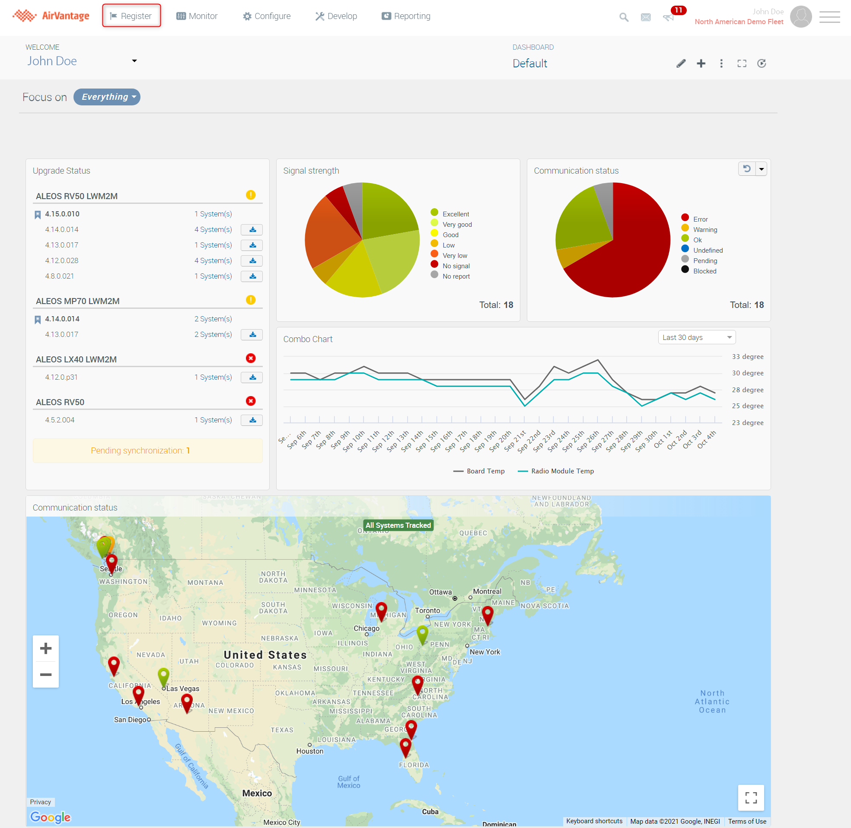Expand the John Doe welcome dropdown arrow
851x828 pixels.
tap(134, 61)
